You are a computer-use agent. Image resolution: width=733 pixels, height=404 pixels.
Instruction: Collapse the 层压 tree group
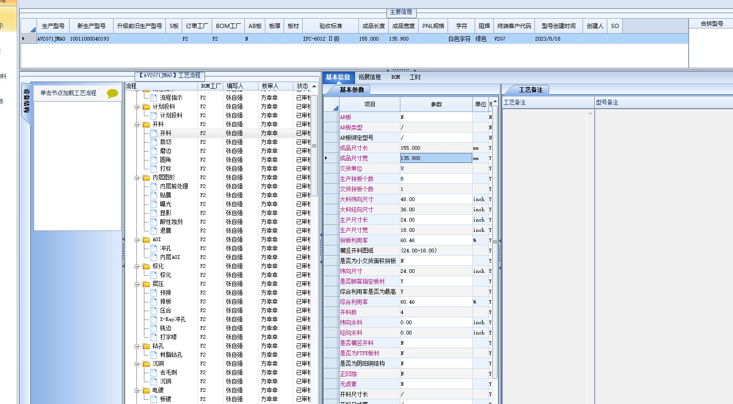click(137, 284)
